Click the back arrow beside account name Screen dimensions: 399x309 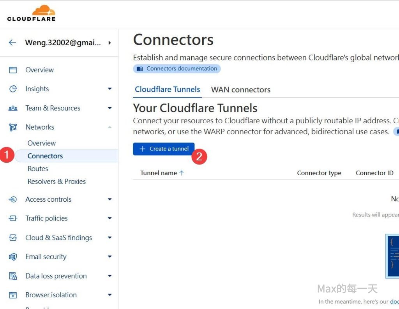[x=12, y=43]
